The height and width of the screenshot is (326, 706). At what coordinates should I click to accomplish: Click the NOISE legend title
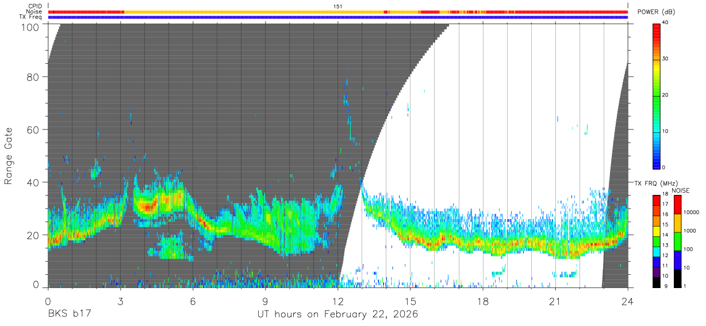coord(680,190)
